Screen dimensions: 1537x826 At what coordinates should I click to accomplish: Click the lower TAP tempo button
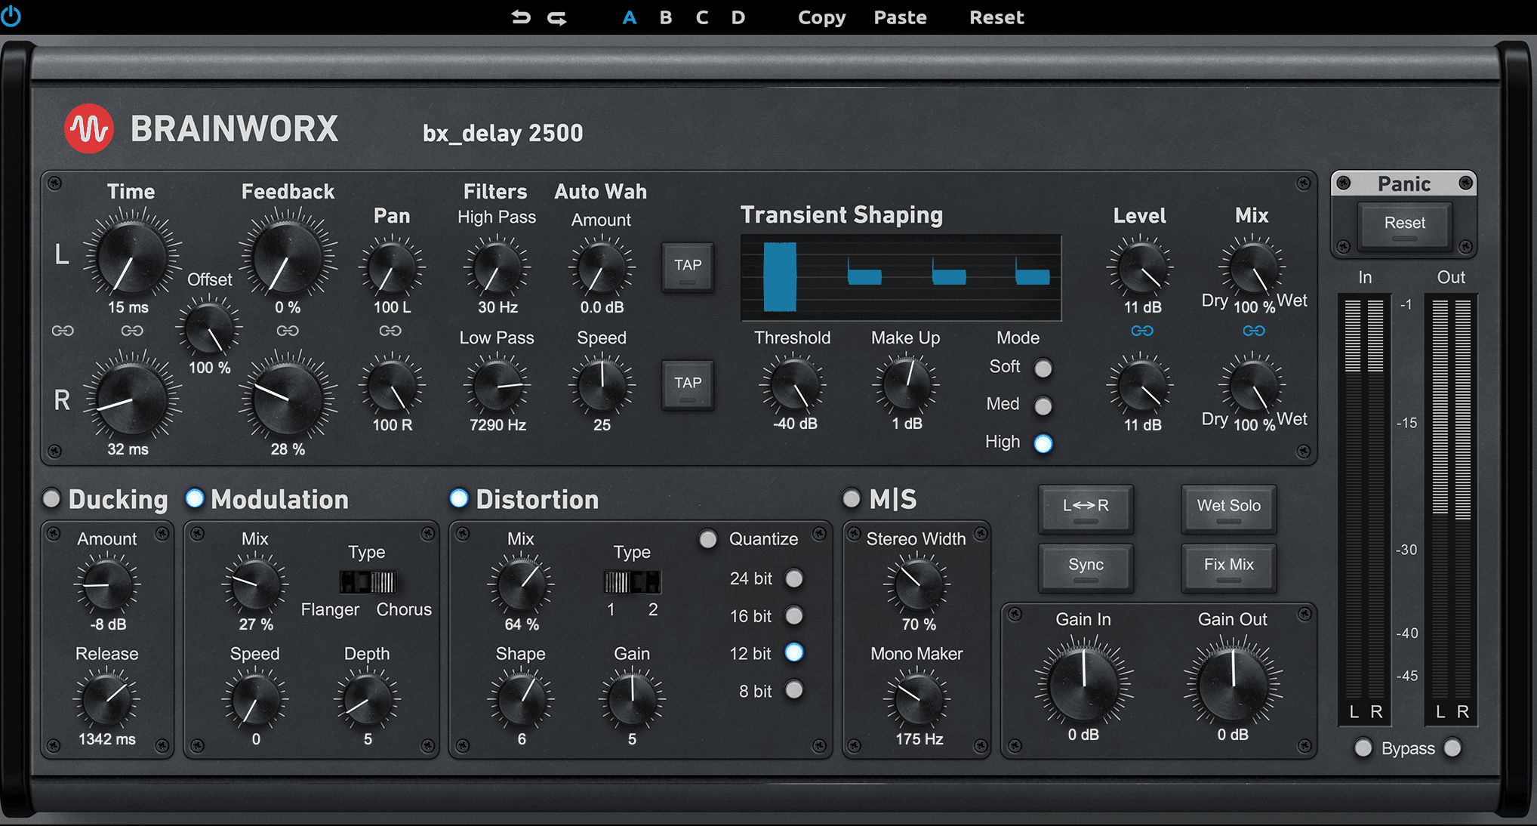[x=688, y=384]
